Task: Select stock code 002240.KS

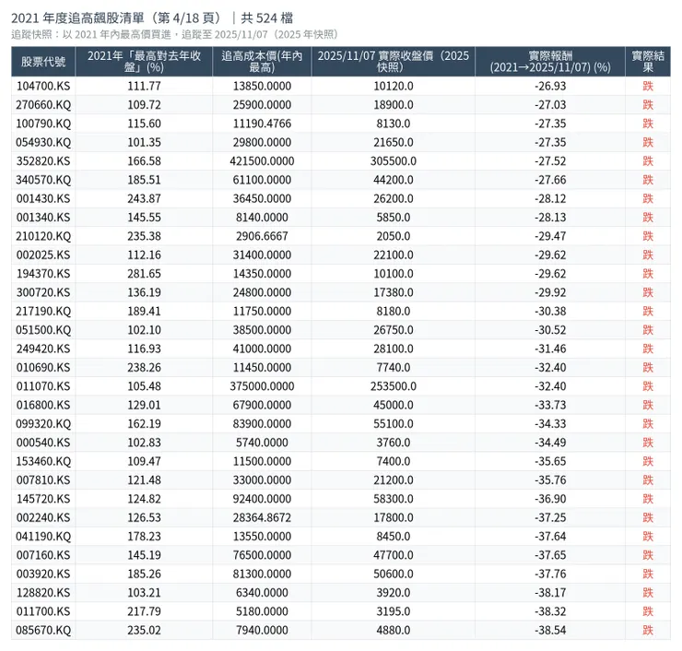Action: (x=43, y=517)
